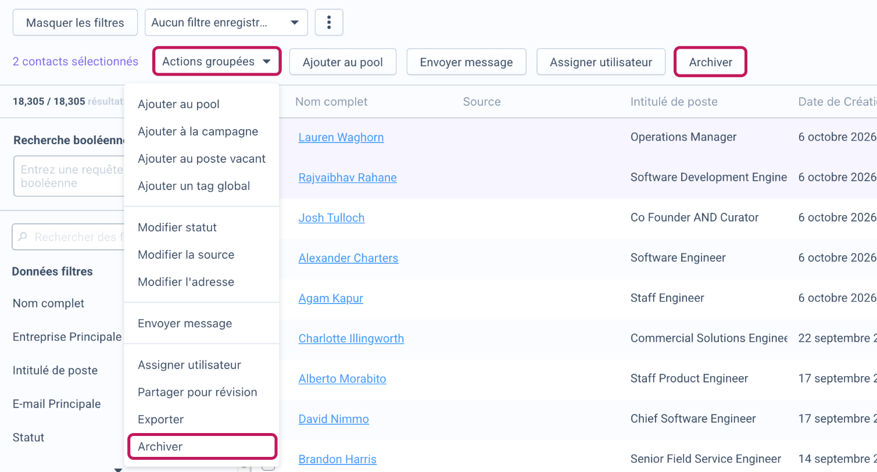Image resolution: width=877 pixels, height=472 pixels.
Task: Open Rajvaibhav Rahane's contact link
Action: click(x=348, y=177)
